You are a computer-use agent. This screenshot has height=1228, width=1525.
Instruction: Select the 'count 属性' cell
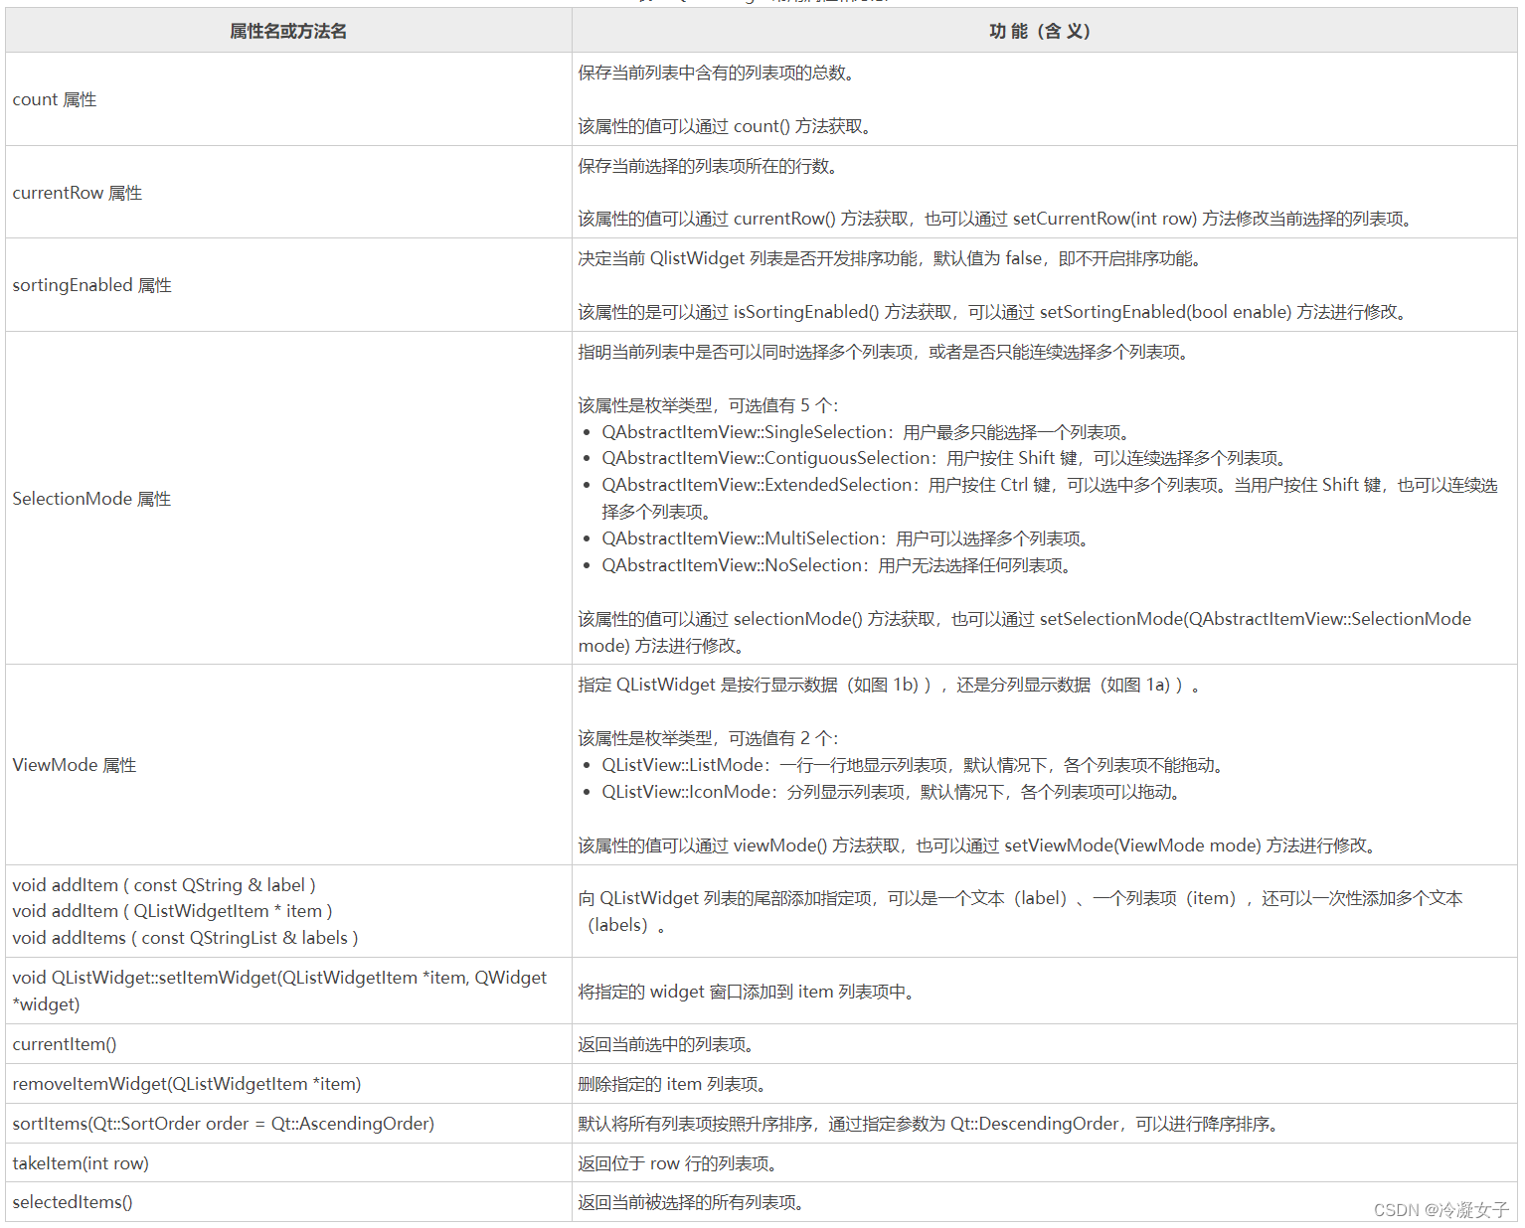pyautogui.click(x=288, y=99)
